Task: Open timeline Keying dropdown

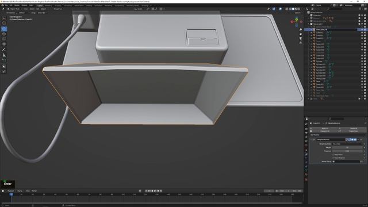Action: tap(20, 191)
